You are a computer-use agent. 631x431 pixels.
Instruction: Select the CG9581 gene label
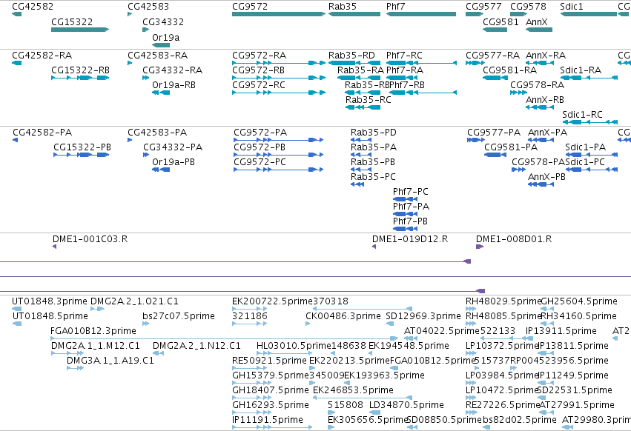[x=500, y=21]
